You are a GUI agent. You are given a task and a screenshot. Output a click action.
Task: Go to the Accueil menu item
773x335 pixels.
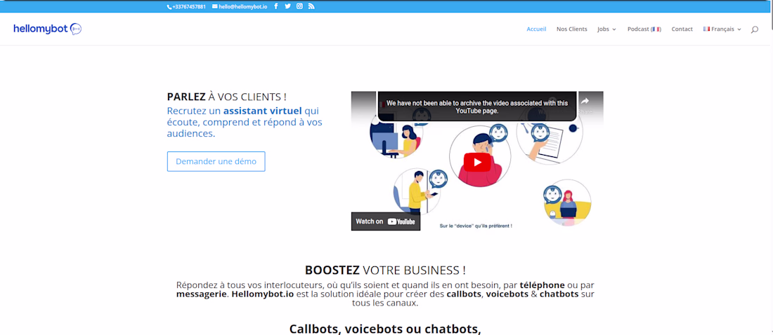[536, 29]
